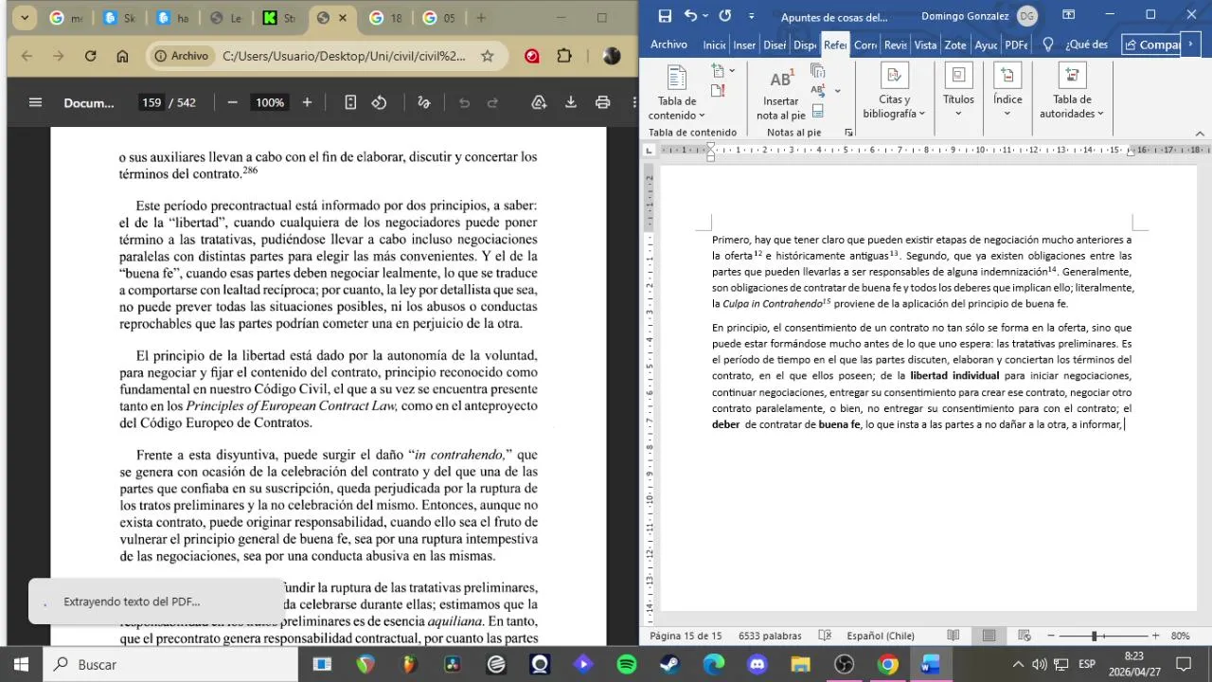The width and height of the screenshot is (1212, 682).
Task: Click the fit to page icon in PDF viewer
Action: [x=350, y=102]
